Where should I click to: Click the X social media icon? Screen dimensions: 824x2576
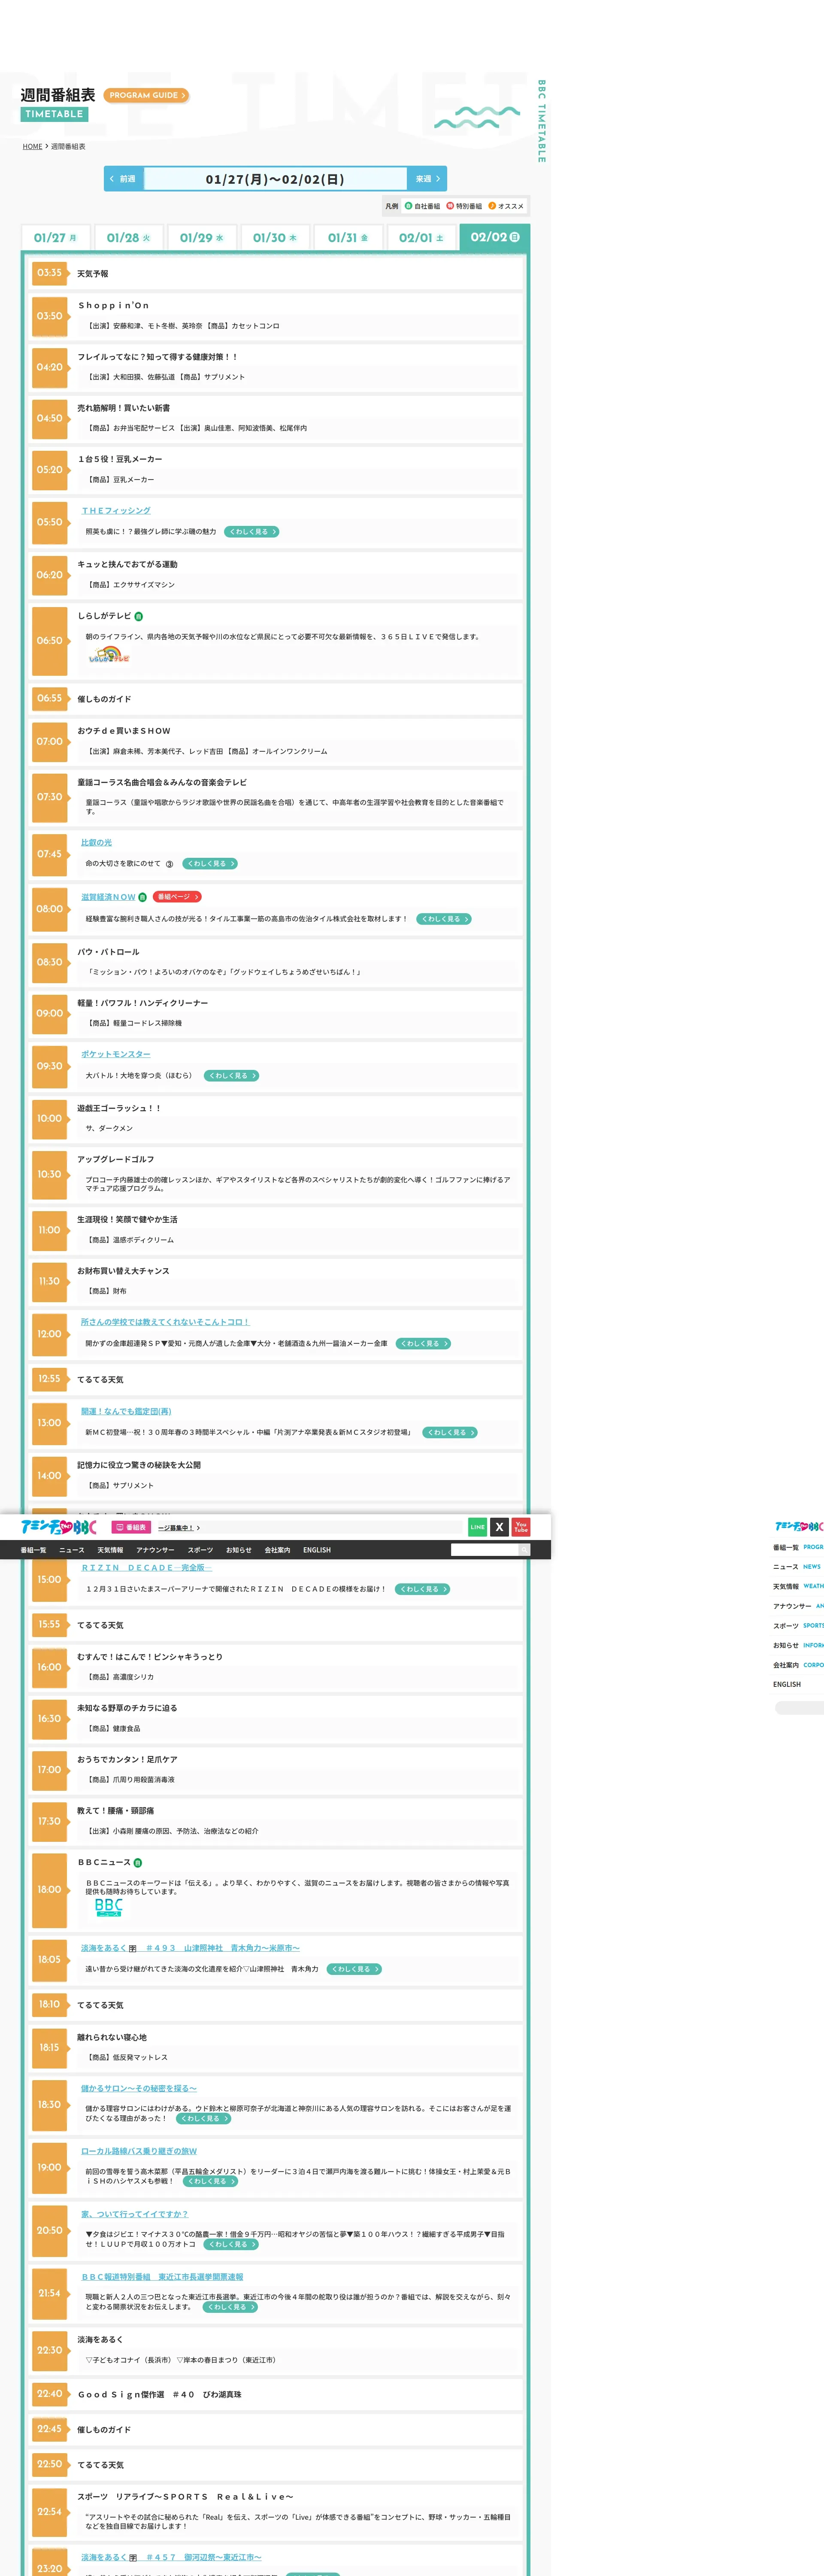pos(499,1527)
